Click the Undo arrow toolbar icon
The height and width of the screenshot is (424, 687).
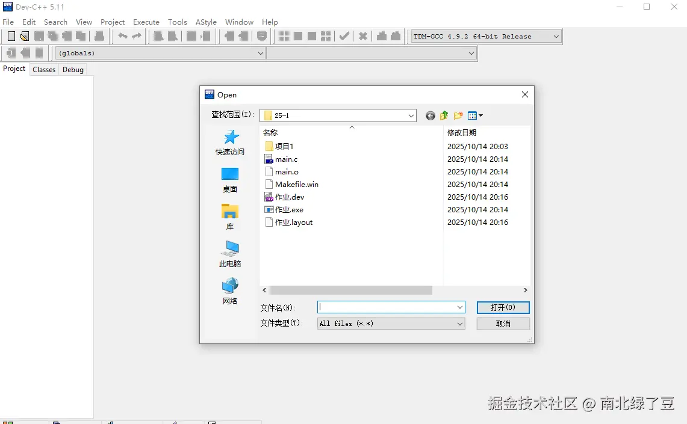123,36
